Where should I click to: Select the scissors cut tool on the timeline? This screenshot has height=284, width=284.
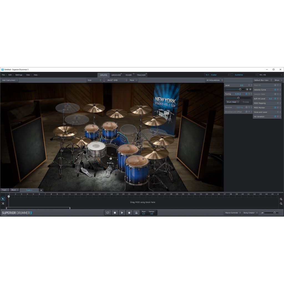pos(3,203)
